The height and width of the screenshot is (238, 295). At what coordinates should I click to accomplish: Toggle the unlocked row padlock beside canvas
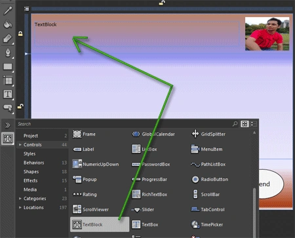click(20, 106)
